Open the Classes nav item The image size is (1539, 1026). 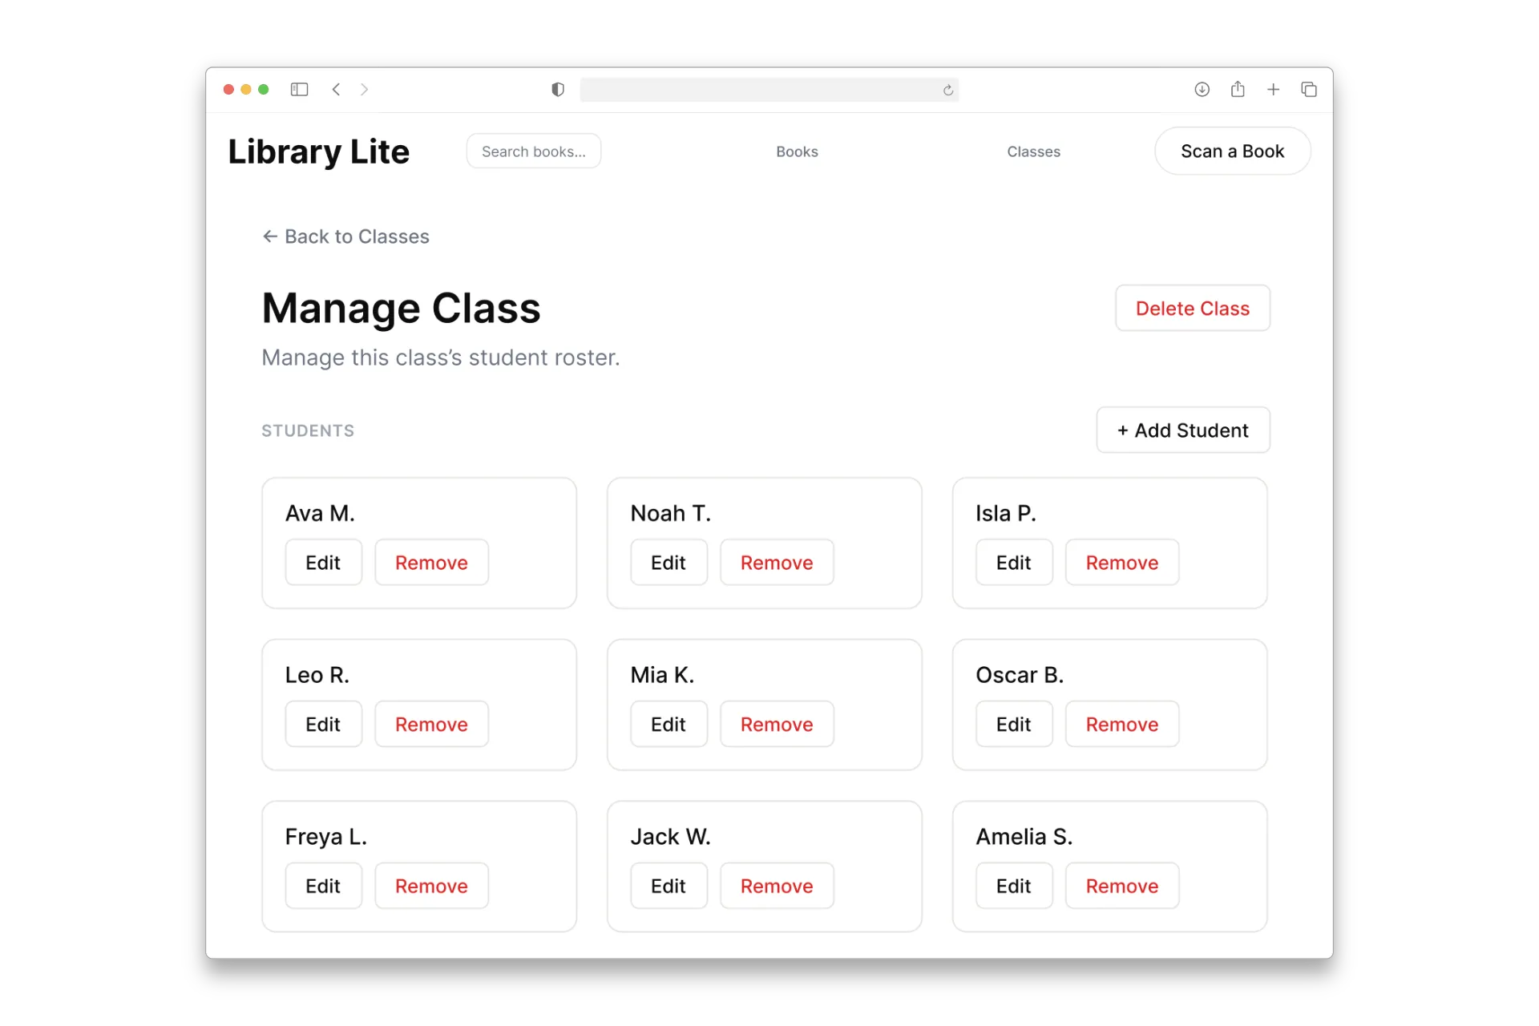coord(1033,151)
